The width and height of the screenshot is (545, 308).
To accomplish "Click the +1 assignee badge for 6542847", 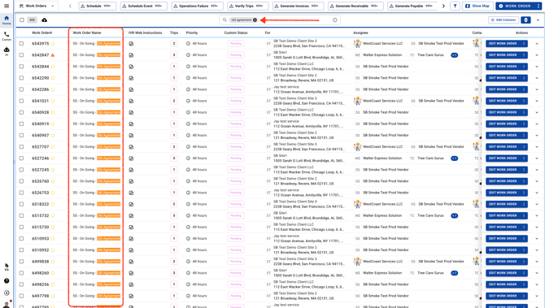I will [x=454, y=55].
